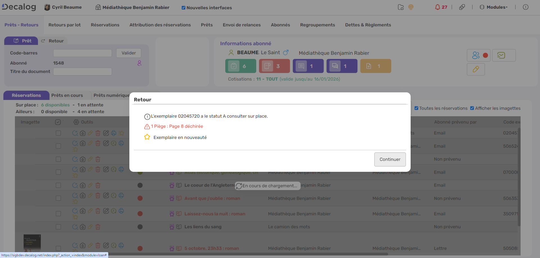Uncheck Toutes les réservations checkbox
This screenshot has height=258, width=540.
point(416,108)
